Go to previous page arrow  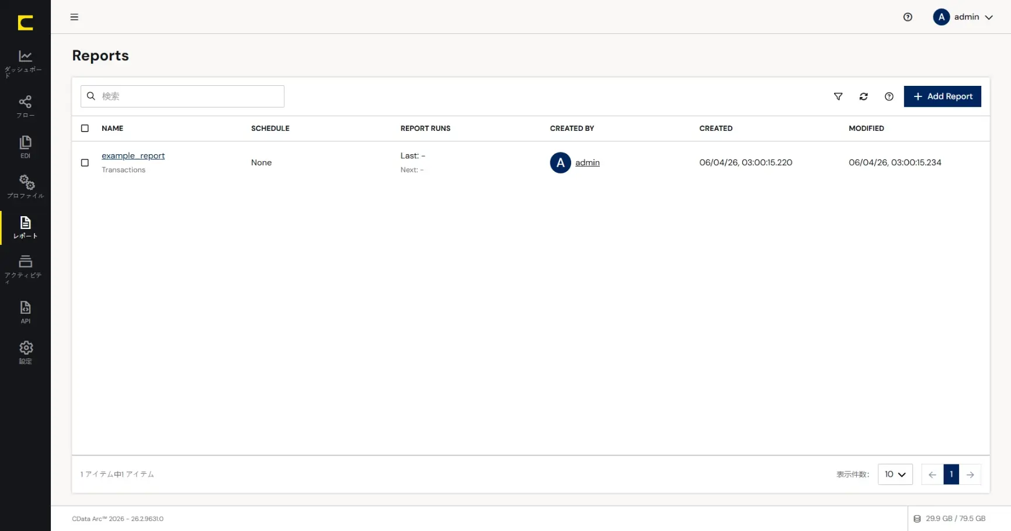(932, 474)
